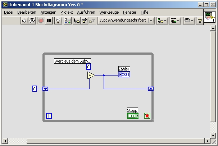Click the Abort Execution stop button

click(x=41, y=21)
